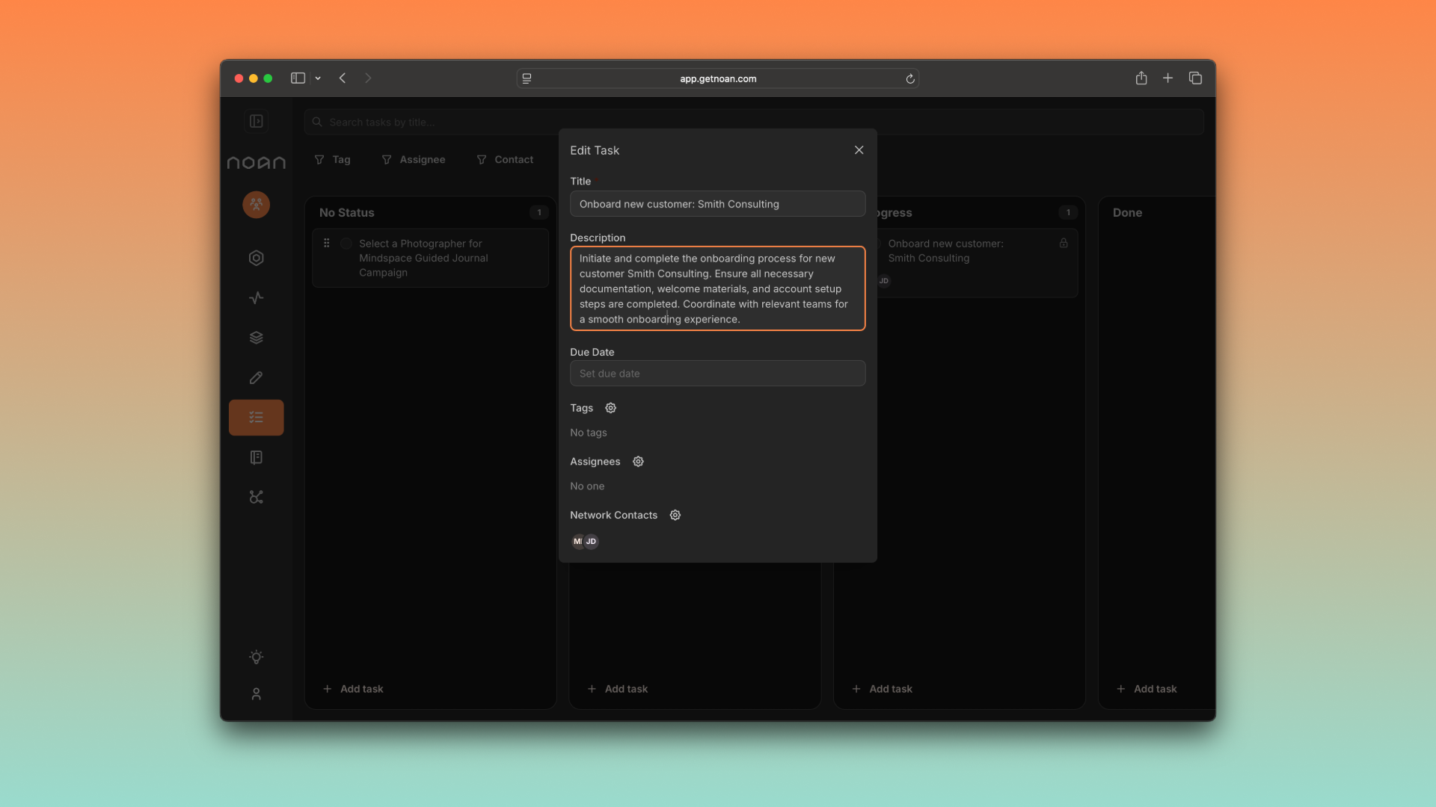Screen dimensions: 1436x807
Task: Open Assignees settings gear
Action: tap(638, 462)
